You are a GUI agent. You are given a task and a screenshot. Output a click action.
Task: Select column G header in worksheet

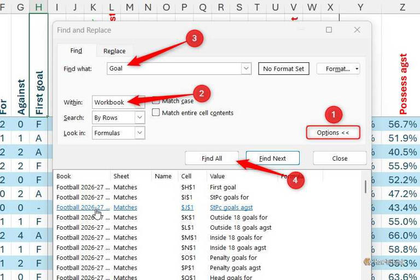[x=20, y=7]
